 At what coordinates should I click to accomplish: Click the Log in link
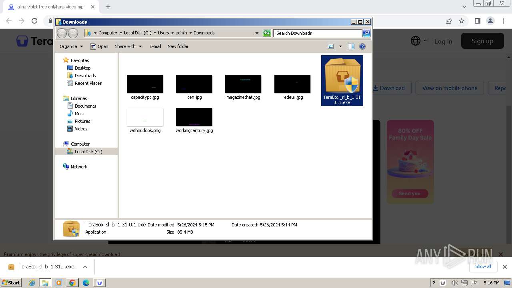tap(443, 41)
